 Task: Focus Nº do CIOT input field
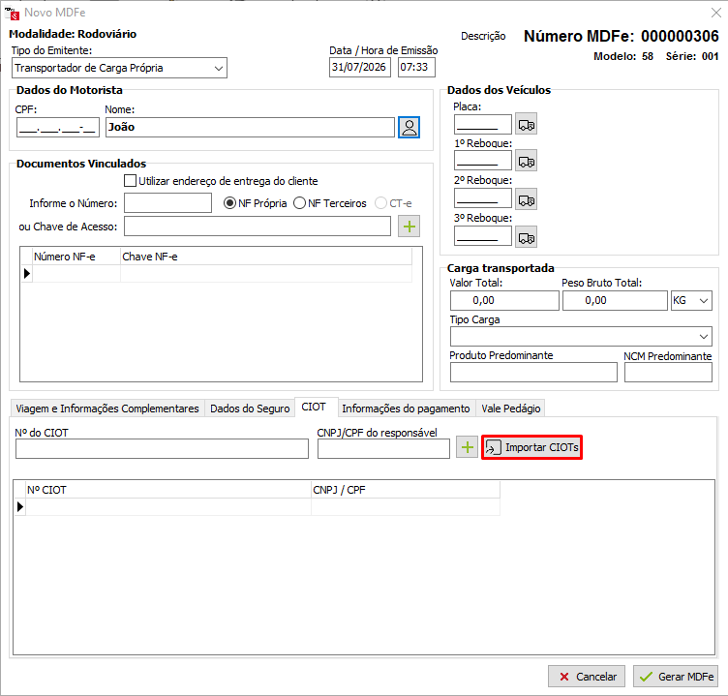tap(162, 449)
